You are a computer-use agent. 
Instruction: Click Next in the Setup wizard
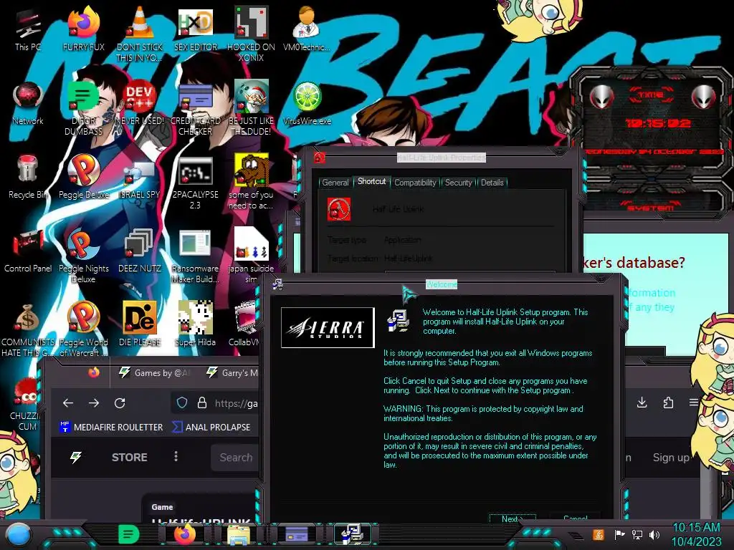(512, 518)
